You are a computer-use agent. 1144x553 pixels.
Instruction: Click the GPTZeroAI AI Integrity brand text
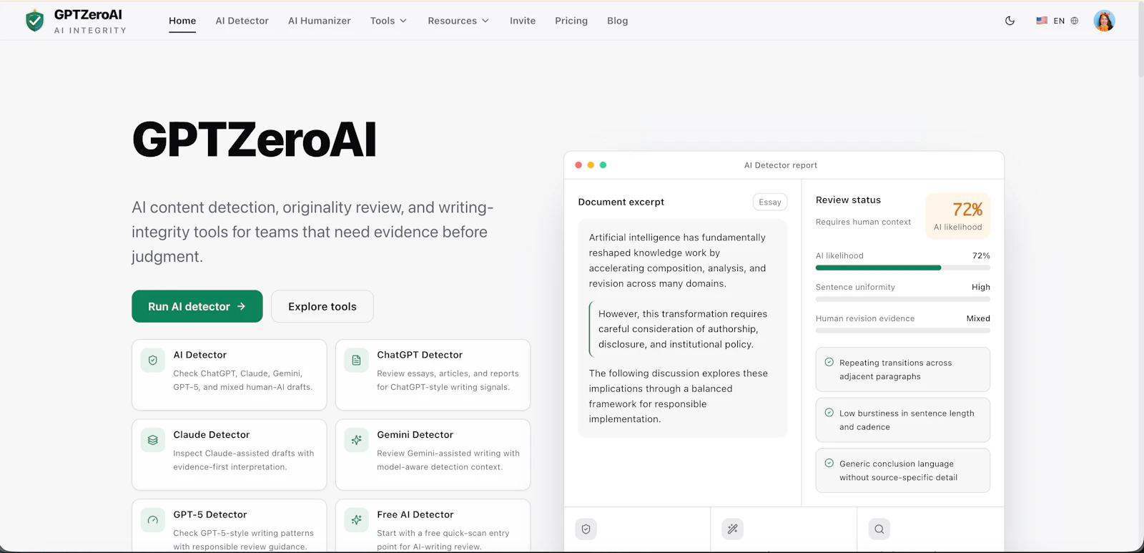(89, 21)
